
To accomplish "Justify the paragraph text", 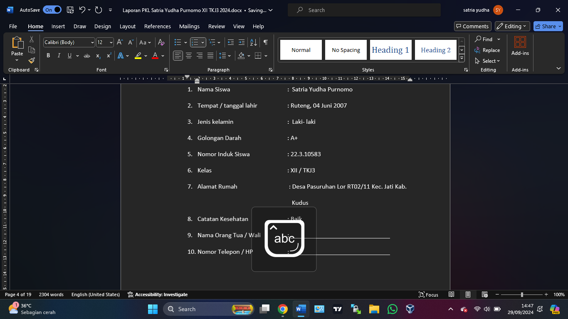I will point(210,56).
